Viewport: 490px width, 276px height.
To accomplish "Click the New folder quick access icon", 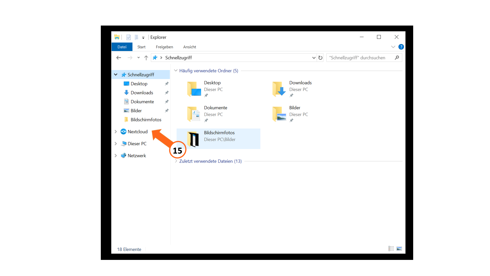I will (x=137, y=37).
